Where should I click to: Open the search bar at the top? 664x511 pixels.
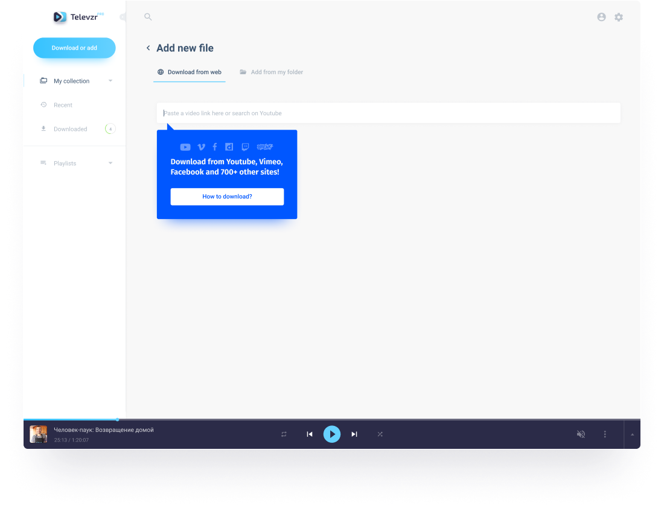click(x=148, y=17)
